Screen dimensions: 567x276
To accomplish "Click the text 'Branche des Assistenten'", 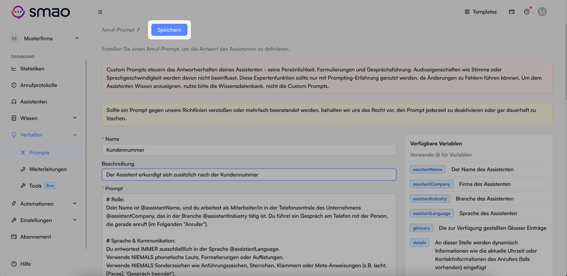I will pos(484,199).
